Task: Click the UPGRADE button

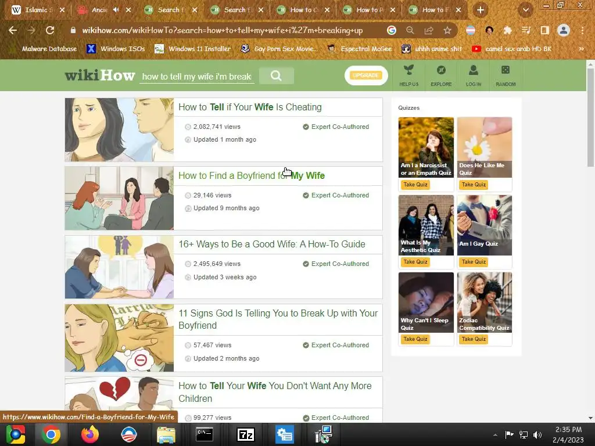Action: click(x=366, y=75)
